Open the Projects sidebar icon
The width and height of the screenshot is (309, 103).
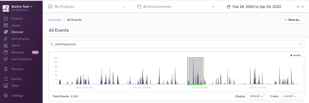coord(6,19)
